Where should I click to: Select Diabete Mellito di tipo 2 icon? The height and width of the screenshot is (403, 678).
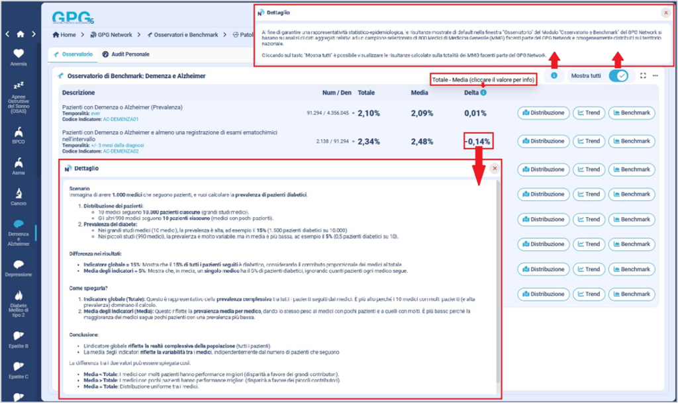click(19, 296)
